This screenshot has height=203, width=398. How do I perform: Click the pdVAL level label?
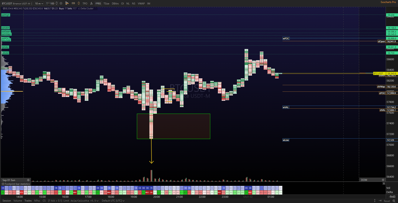(x=5, y=47)
